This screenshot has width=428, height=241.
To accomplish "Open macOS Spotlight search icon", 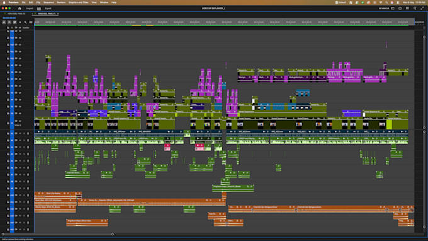I will click(x=386, y=3).
